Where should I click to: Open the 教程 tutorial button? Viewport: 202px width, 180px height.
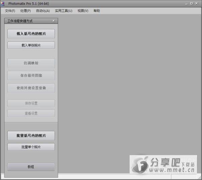(31, 167)
